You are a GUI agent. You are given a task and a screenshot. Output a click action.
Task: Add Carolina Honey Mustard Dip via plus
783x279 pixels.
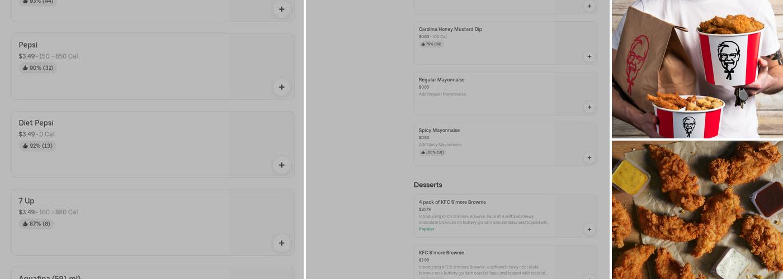coord(589,56)
